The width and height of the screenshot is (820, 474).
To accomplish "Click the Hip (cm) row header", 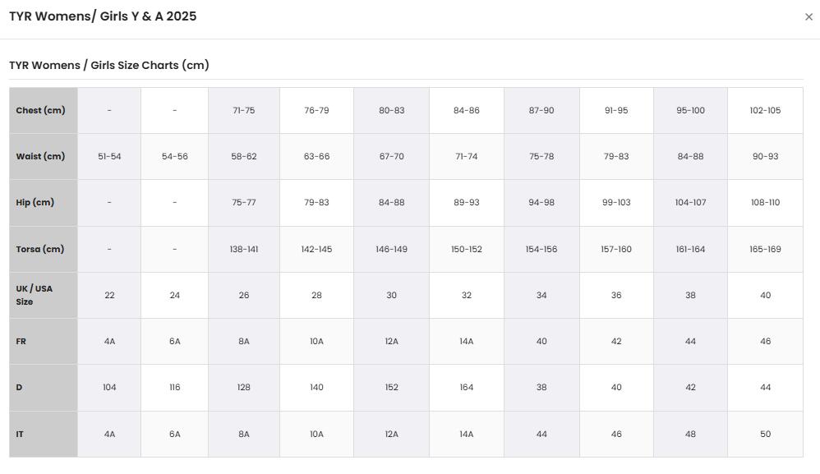I will 44,203.
